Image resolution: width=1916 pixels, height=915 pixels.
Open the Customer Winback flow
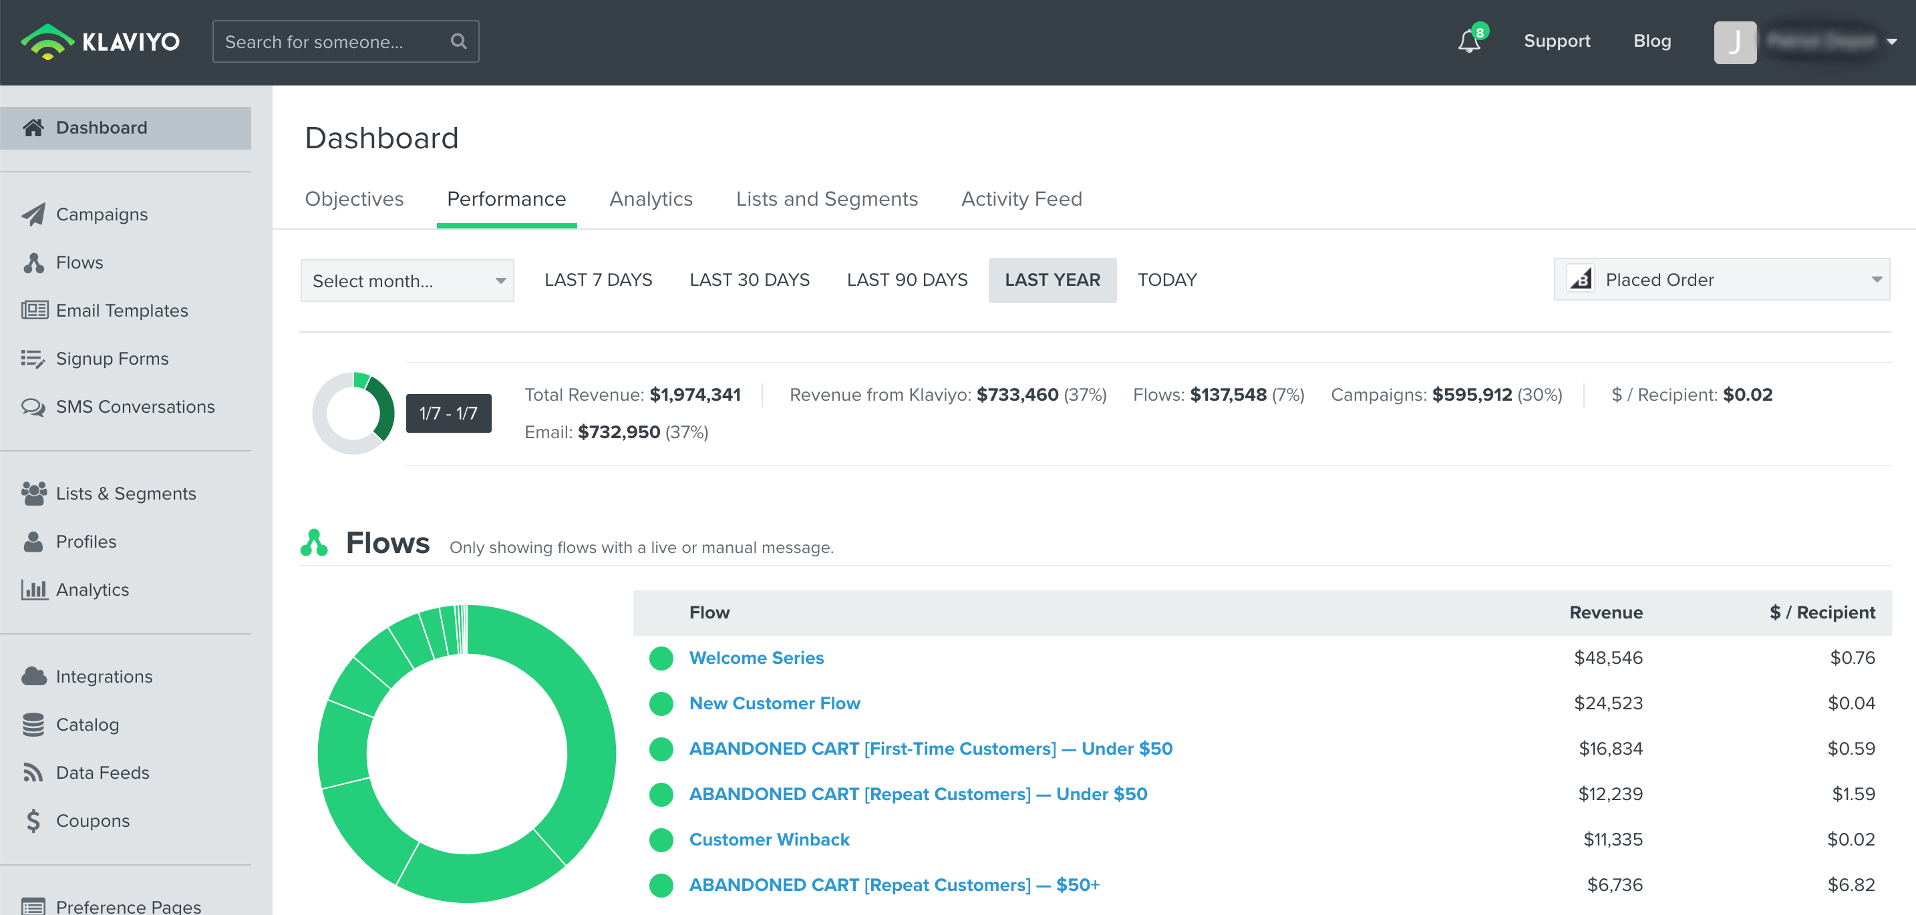(x=769, y=839)
